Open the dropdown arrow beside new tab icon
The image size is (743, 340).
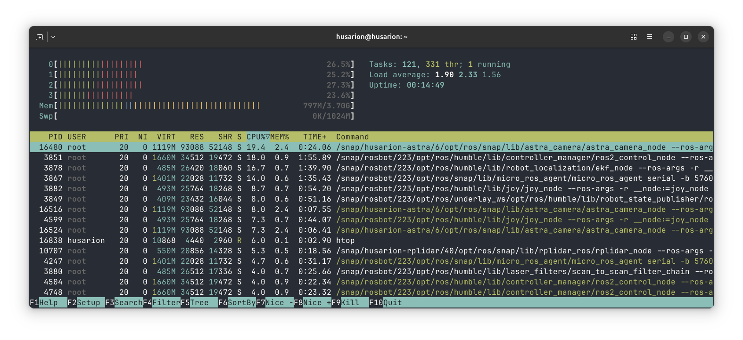click(x=53, y=37)
